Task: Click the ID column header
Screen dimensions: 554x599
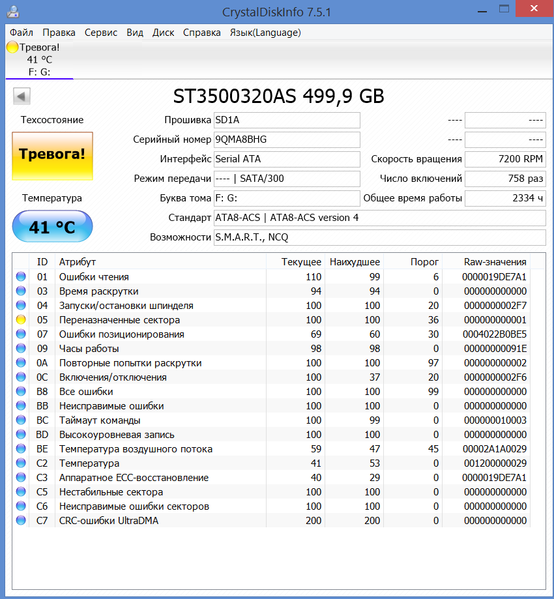Action: pyautogui.click(x=42, y=261)
